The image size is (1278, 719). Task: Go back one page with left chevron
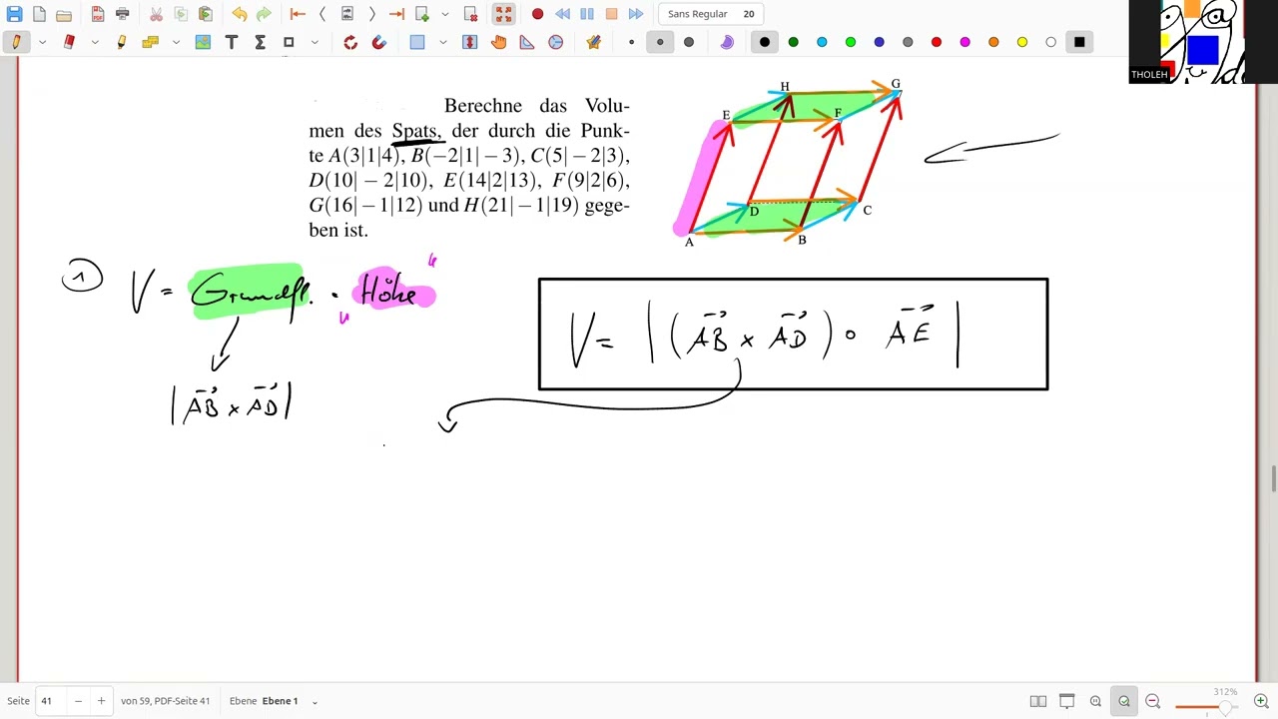coord(322,14)
